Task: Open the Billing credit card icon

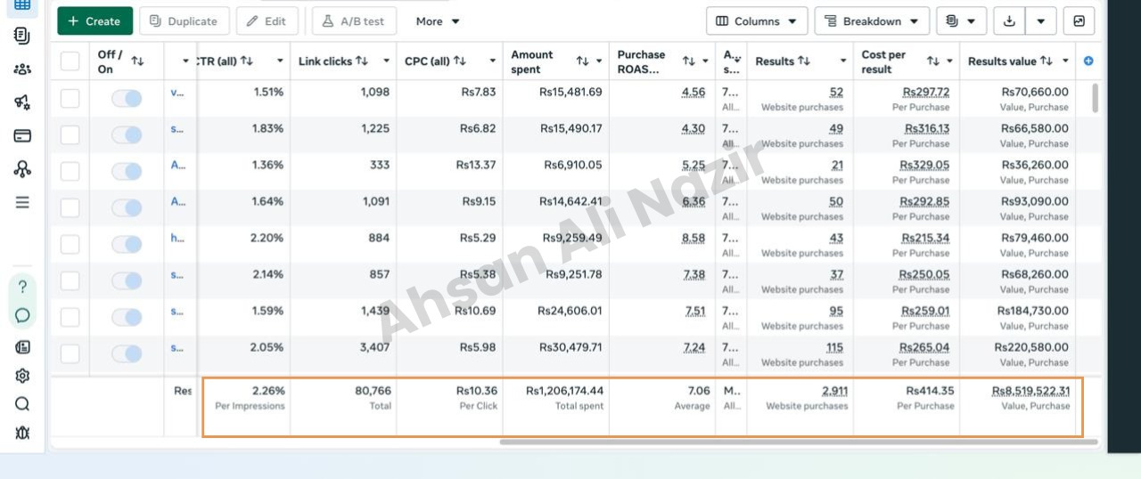Action: [22, 135]
